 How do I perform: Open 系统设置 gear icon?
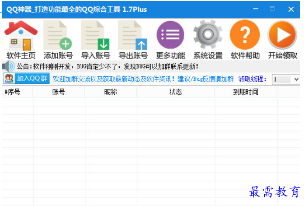coord(208,40)
